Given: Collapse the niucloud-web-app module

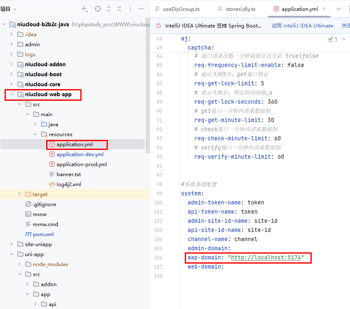Looking at the screenshot, I should 11,95.
